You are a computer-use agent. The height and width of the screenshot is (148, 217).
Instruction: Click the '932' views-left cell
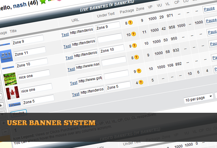[x=176, y=50]
